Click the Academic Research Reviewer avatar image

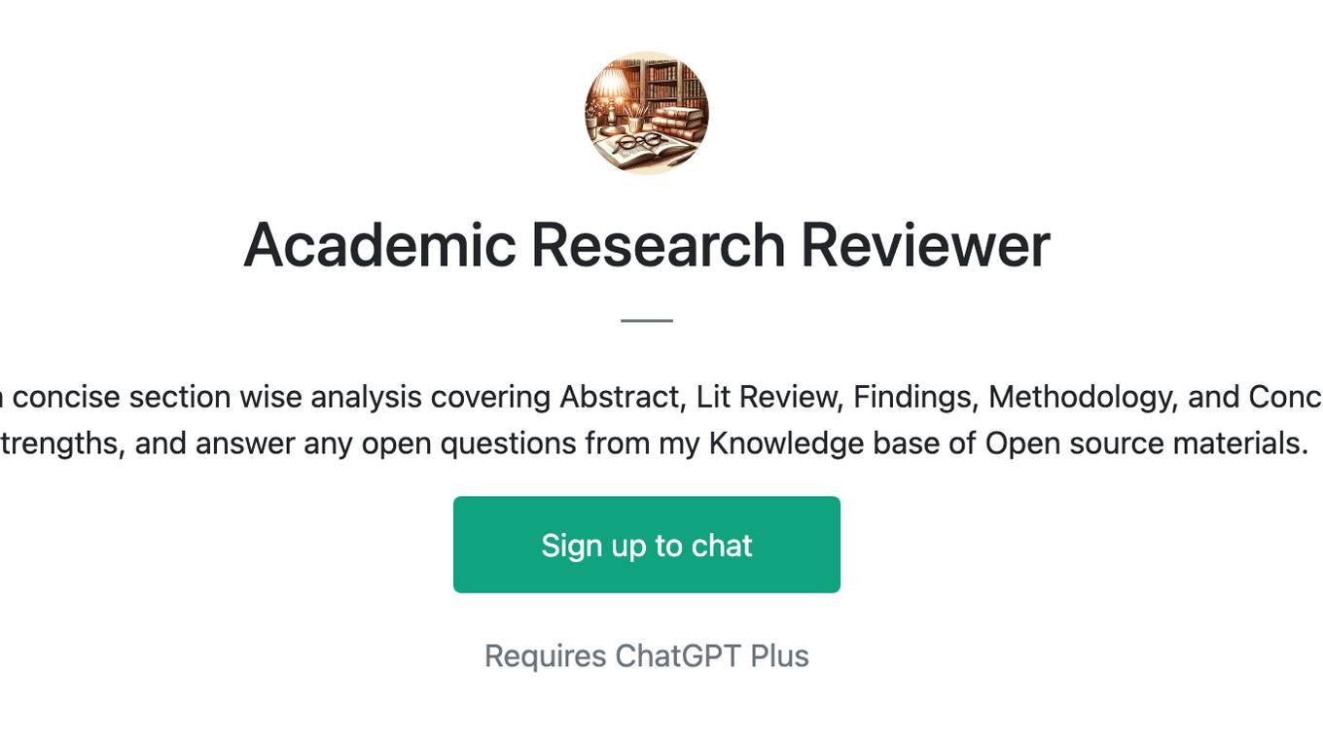[x=647, y=113]
